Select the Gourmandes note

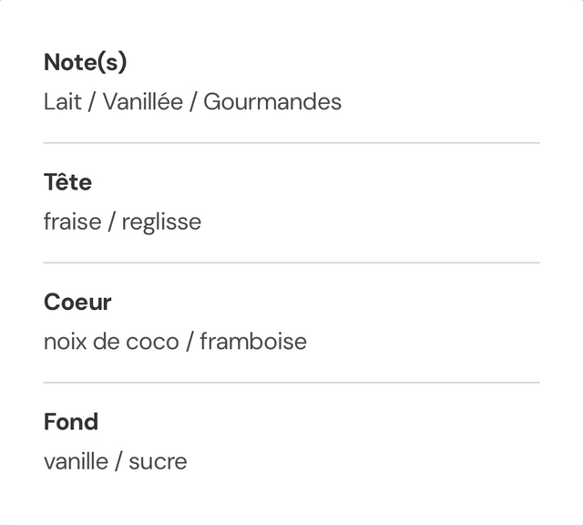tap(272, 101)
